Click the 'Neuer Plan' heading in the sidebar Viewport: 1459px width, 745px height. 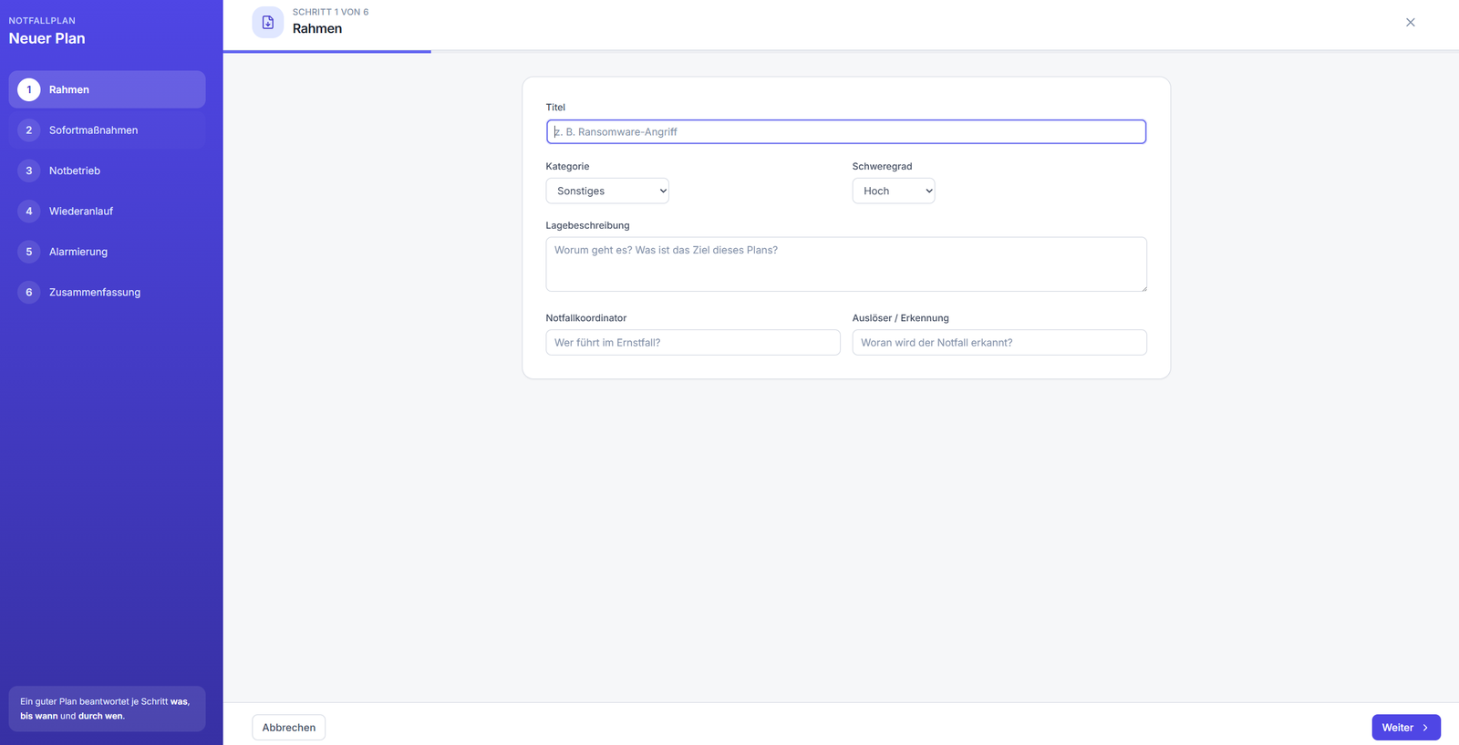coord(47,38)
